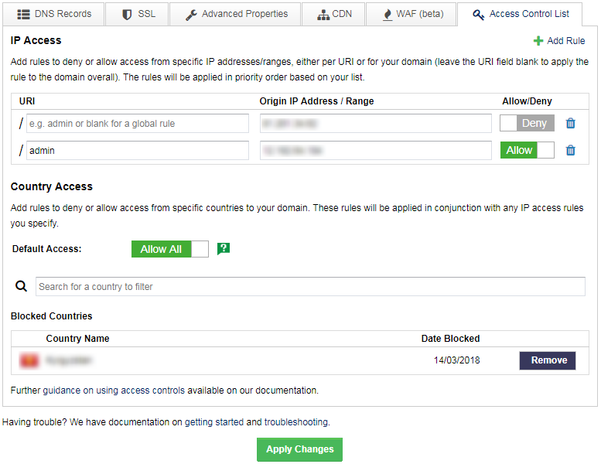The width and height of the screenshot is (601, 464).
Task: Open the DNS Records tab
Action: (x=54, y=14)
